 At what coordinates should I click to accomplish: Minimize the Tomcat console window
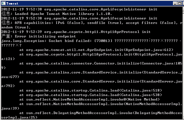175,3
